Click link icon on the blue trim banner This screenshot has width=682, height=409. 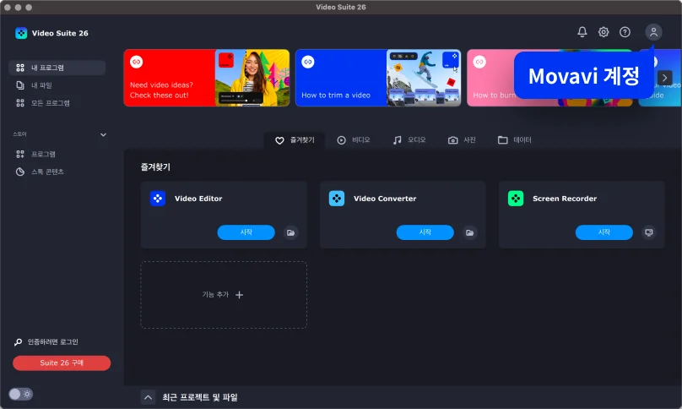pyautogui.click(x=308, y=62)
